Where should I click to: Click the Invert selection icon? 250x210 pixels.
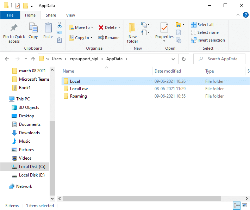pyautogui.click(x=194, y=40)
